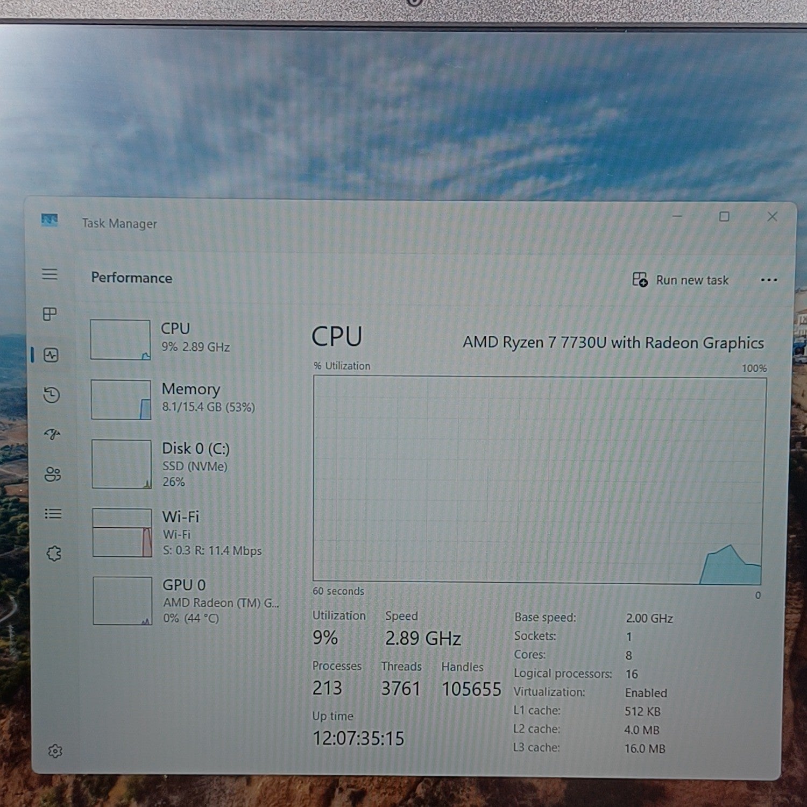The height and width of the screenshot is (807, 807).
Task: Click the Base speed 2.00 GHz value
Action: click(649, 619)
